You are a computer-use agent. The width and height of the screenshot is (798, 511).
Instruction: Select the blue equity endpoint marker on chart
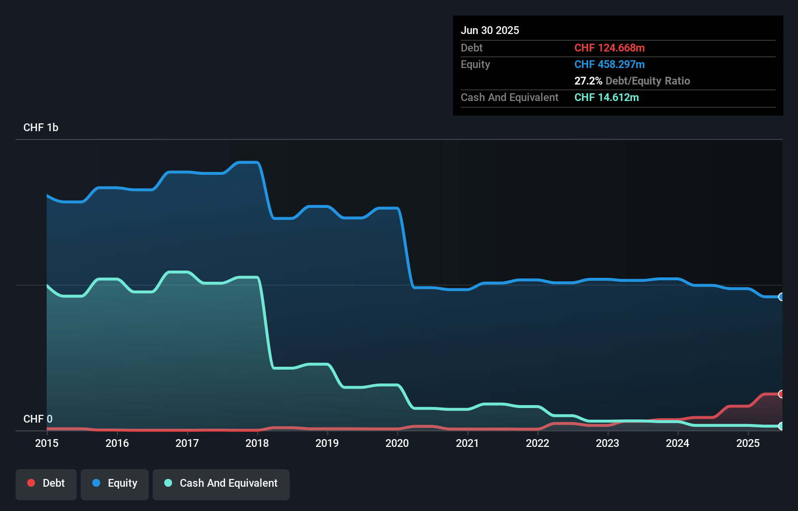point(781,296)
